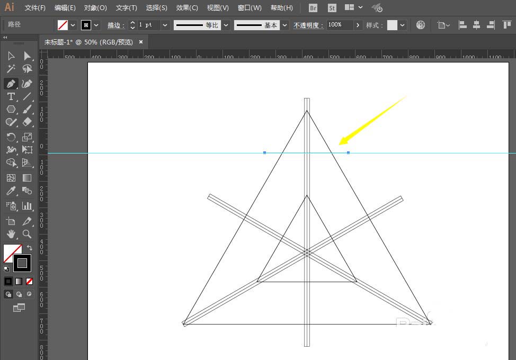The width and height of the screenshot is (516, 360).
Task: Click the toolbox stroke swatch
Action: (22, 263)
